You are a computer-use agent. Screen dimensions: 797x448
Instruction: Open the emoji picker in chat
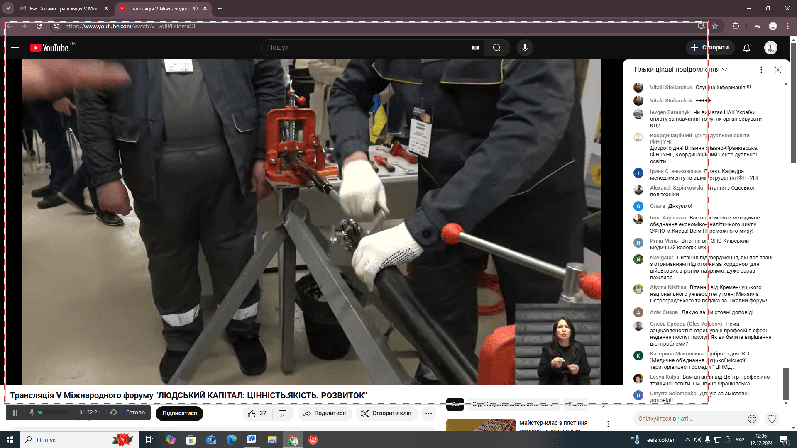pyautogui.click(x=752, y=419)
